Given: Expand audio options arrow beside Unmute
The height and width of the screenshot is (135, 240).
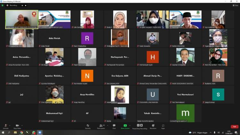Looking at the screenshot, I should coord(10,125).
